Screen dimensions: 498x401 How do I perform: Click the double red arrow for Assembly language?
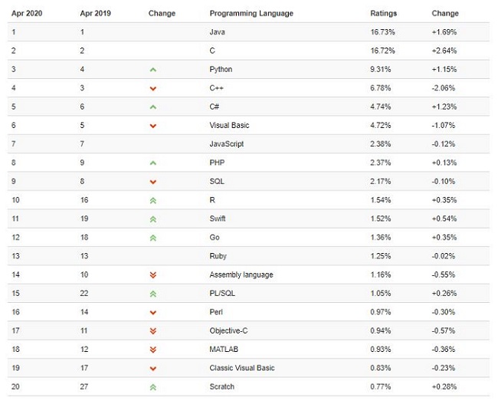pos(153,274)
